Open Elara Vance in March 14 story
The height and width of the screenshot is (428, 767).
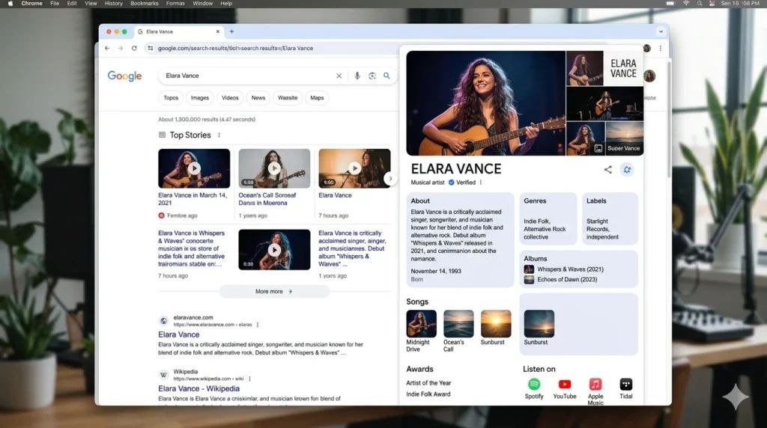click(x=192, y=199)
